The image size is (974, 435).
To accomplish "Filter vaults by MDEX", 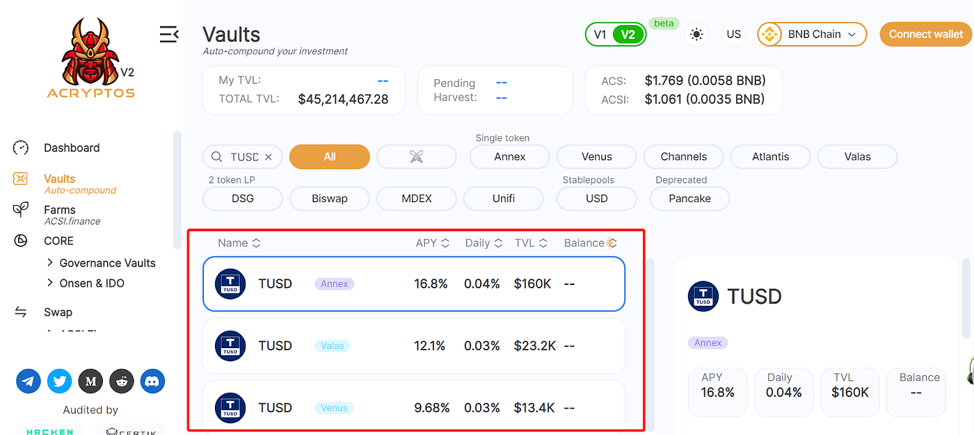I will tap(417, 199).
